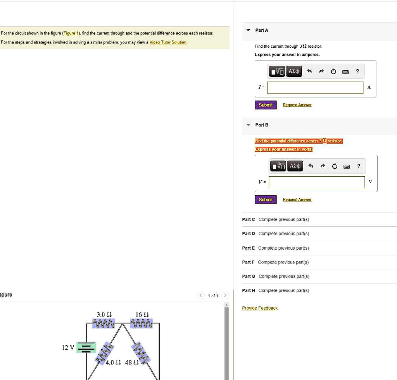Undo last entry in Part A answer toolbar

[310, 71]
